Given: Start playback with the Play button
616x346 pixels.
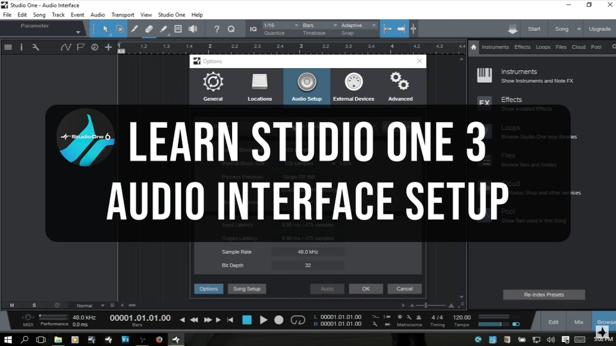Looking at the screenshot, I should click(x=263, y=320).
